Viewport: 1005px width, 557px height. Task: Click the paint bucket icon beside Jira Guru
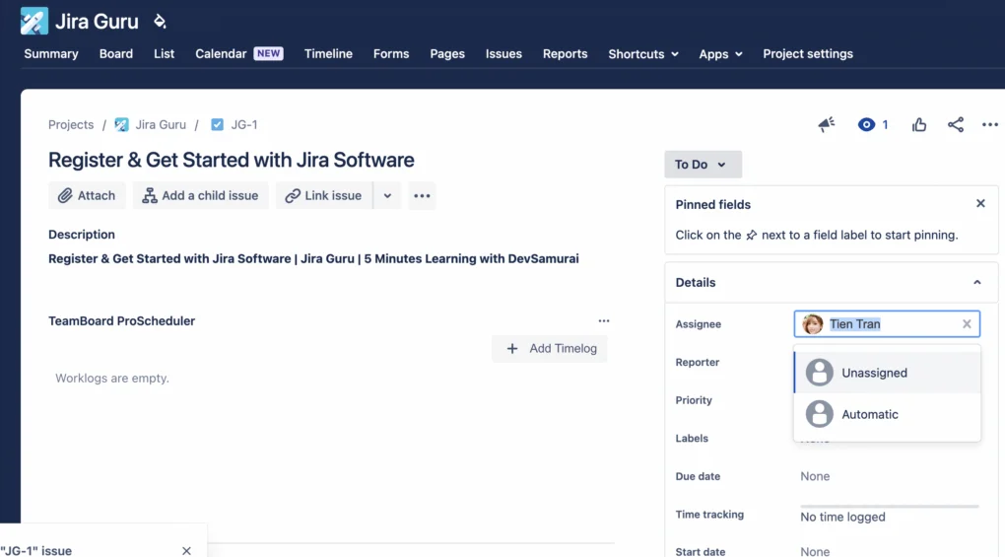160,22
